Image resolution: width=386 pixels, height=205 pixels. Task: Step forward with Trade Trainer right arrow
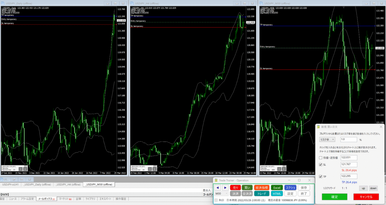coord(225,188)
